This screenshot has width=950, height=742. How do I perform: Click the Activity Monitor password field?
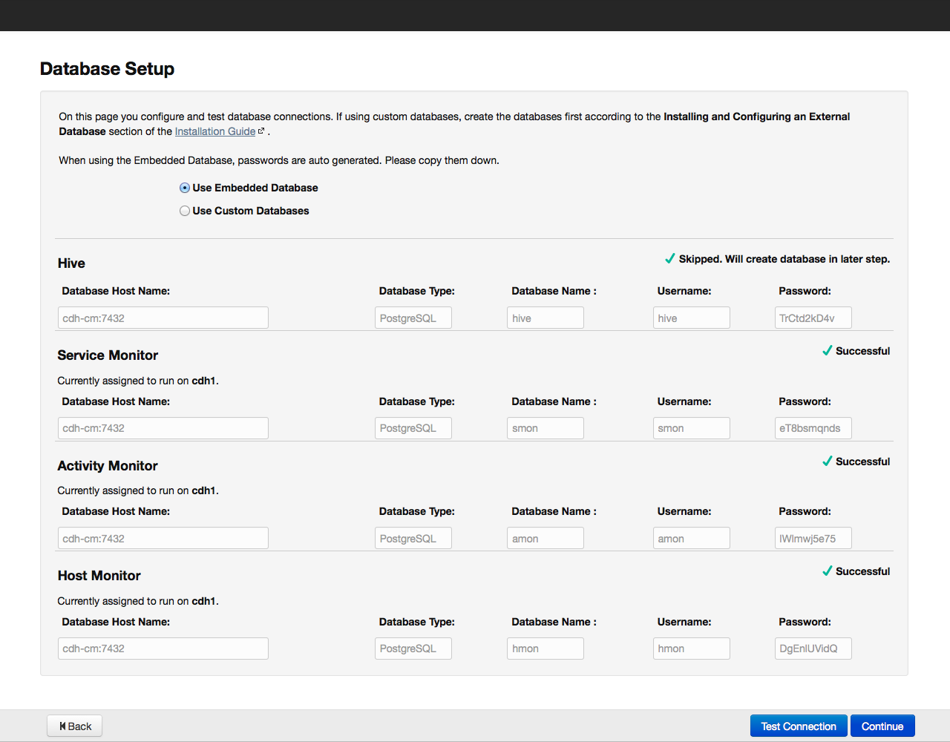coord(813,538)
